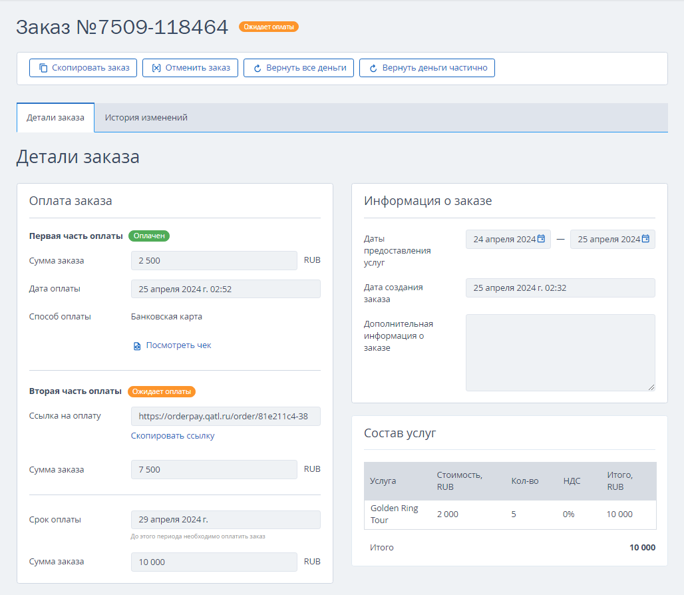Click the Оплата заказа heading
Image resolution: width=684 pixels, height=595 pixels.
pyautogui.click(x=71, y=200)
